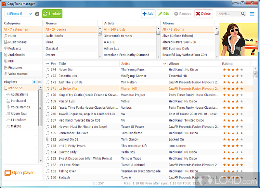260x188 pixels.
Task: Click the Delete button
Action: tap(204, 14)
